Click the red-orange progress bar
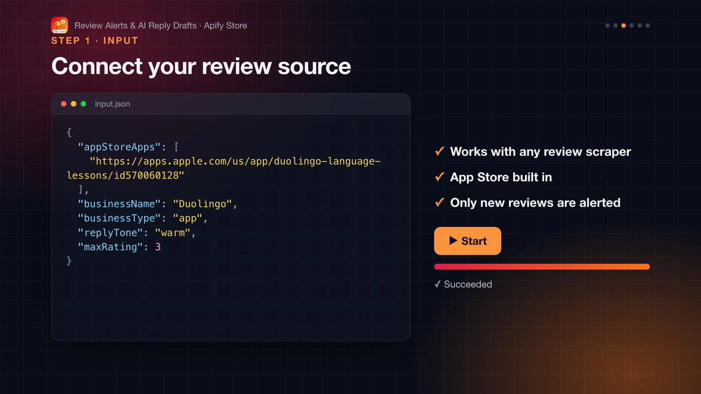Image resolution: width=701 pixels, height=394 pixels. click(x=542, y=267)
